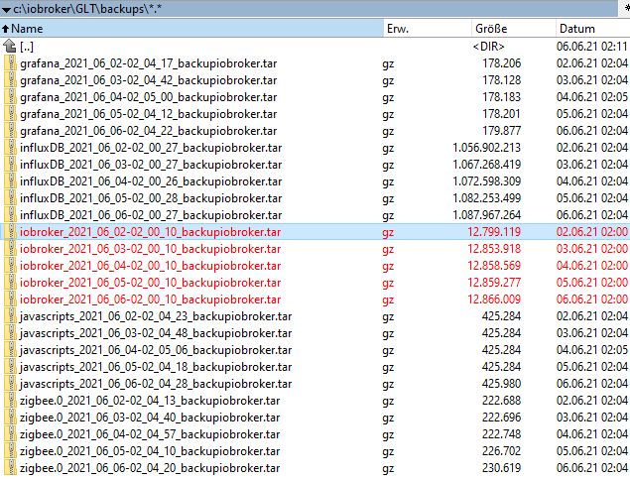Click the size value 425.980
Screen dimensions: 630x479
[x=501, y=384]
